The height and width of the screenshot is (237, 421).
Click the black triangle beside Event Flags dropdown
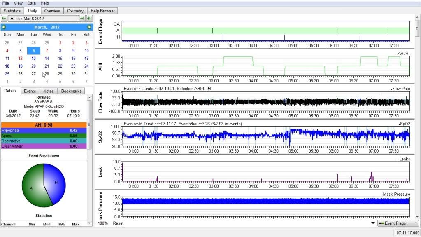[373, 223]
